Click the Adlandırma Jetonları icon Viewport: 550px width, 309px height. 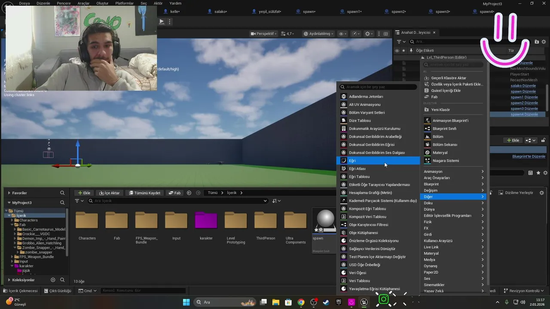(x=343, y=97)
